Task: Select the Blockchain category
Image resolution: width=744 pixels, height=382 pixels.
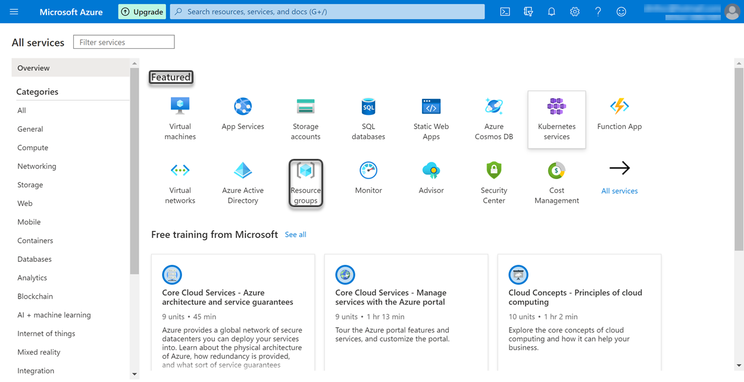Action: [x=35, y=296]
